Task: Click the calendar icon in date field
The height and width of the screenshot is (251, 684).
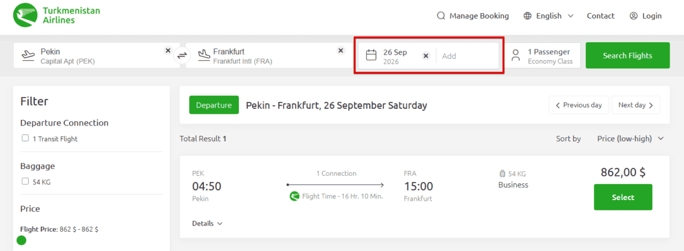Action: 371,55
